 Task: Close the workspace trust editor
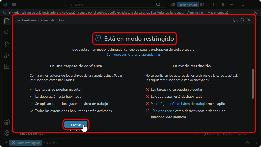point(249,20)
